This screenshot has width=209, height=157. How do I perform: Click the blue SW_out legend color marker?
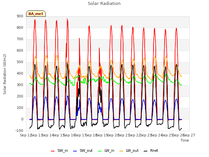click(x=75, y=151)
